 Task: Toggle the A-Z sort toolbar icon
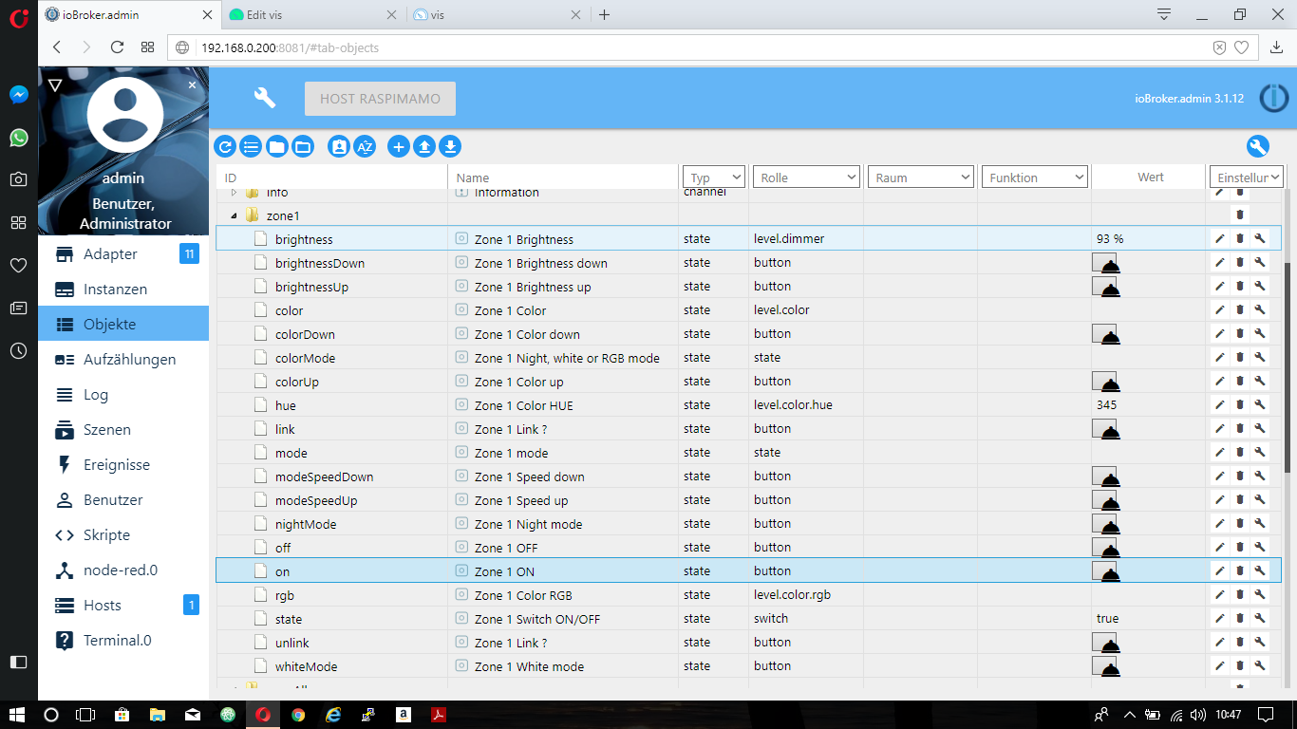click(x=365, y=146)
